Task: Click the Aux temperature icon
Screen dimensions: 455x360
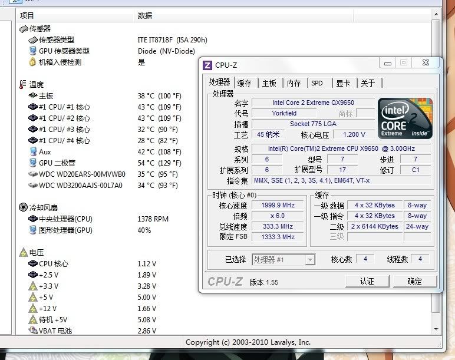Action: 33,151
